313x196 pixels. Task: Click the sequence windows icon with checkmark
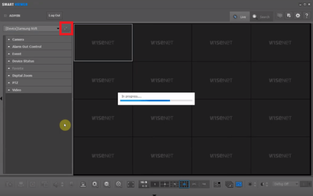pos(229,184)
